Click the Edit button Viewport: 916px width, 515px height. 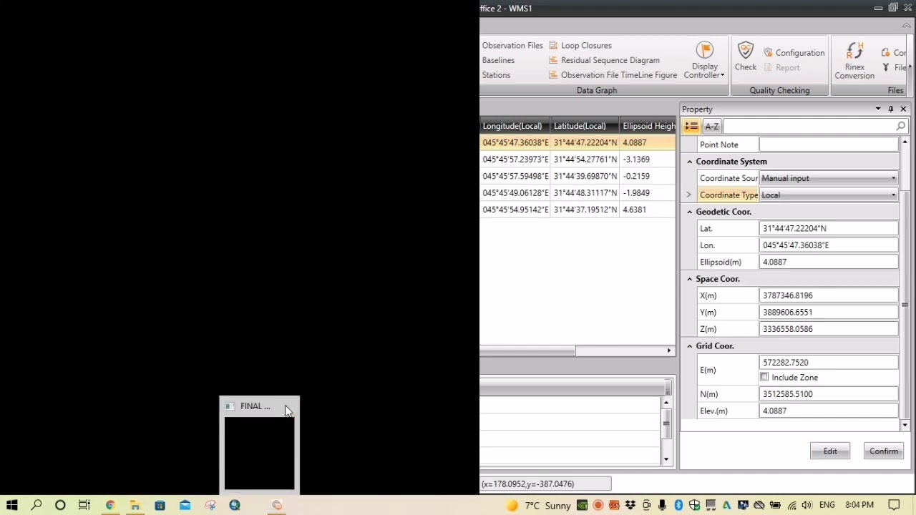coord(830,451)
